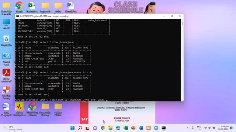
Task: Open the XAMPP control panel taskbar icon
Action: click(149, 128)
